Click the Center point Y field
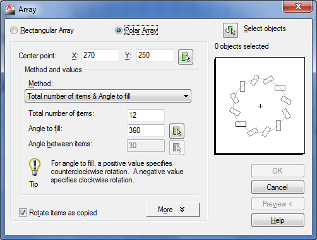This screenshot has height=240, width=317. [x=155, y=55]
